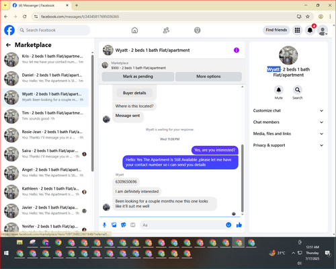The width and height of the screenshot is (336, 269).
Task: Expand Customize chat section
Action: coord(288,110)
